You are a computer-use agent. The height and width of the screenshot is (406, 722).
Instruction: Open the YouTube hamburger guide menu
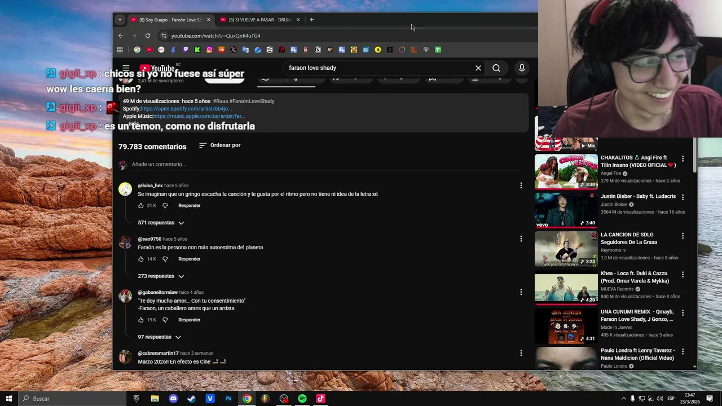click(x=126, y=68)
